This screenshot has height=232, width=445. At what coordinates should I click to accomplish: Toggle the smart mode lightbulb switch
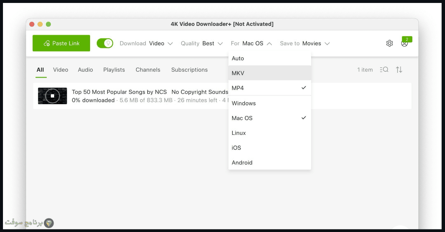click(105, 43)
